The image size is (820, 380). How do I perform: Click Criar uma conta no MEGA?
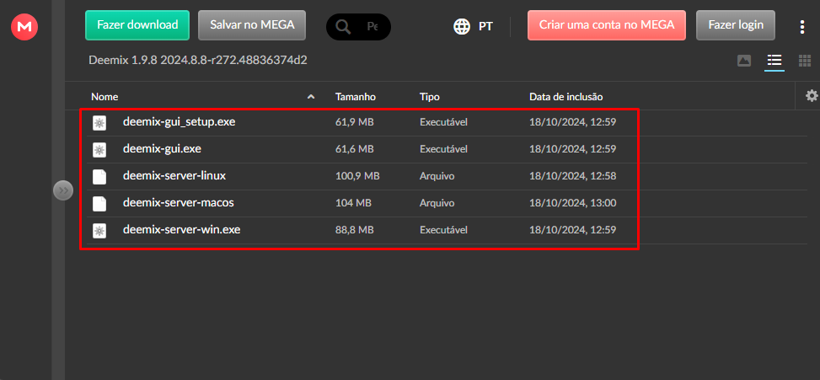click(607, 24)
